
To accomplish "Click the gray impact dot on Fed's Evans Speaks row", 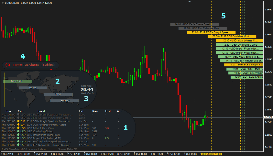I will [18, 114].
